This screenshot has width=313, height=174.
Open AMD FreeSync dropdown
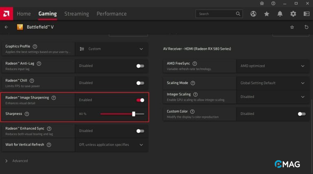click(x=273, y=66)
